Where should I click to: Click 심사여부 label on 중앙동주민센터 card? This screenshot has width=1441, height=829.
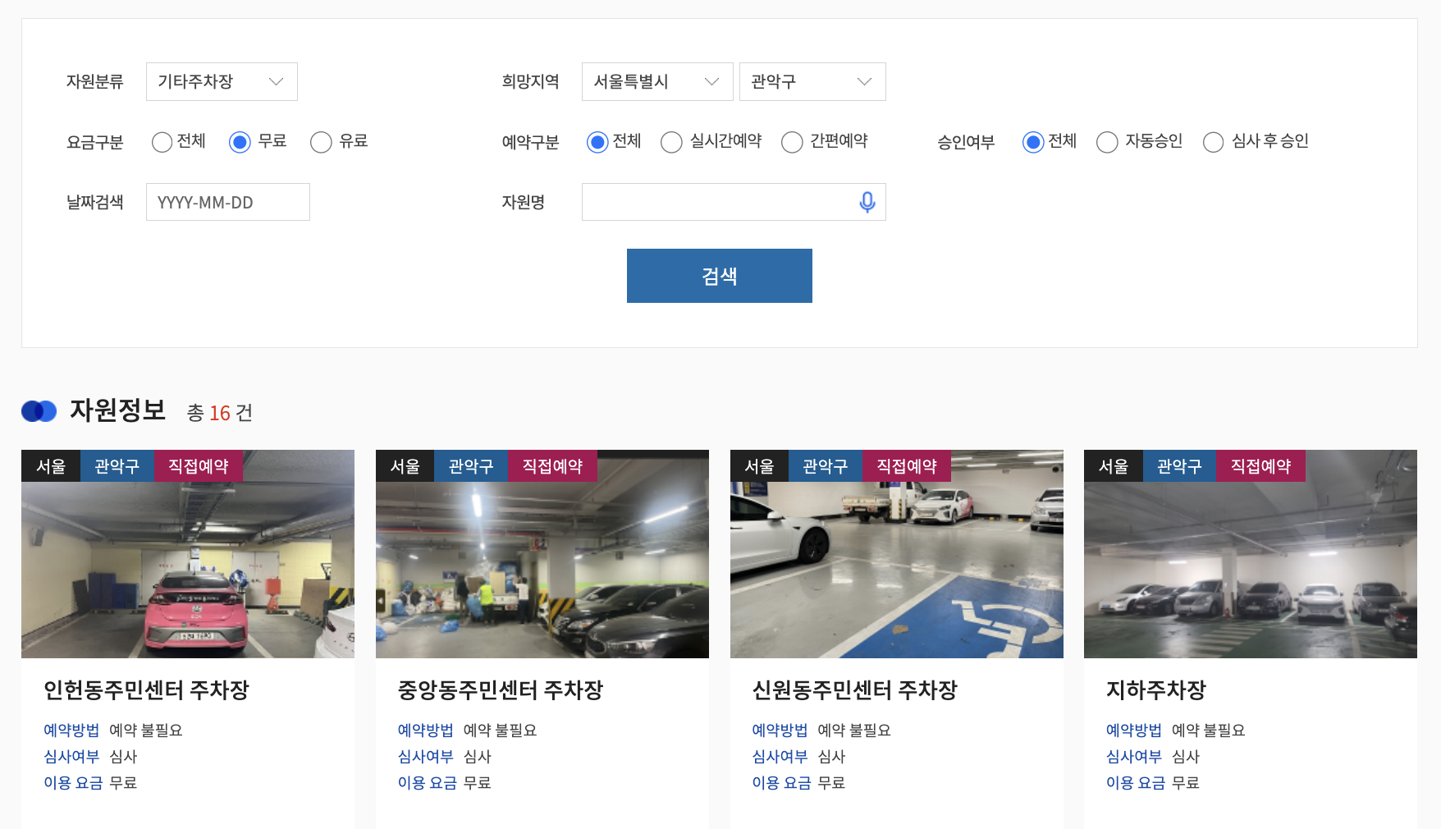point(426,757)
